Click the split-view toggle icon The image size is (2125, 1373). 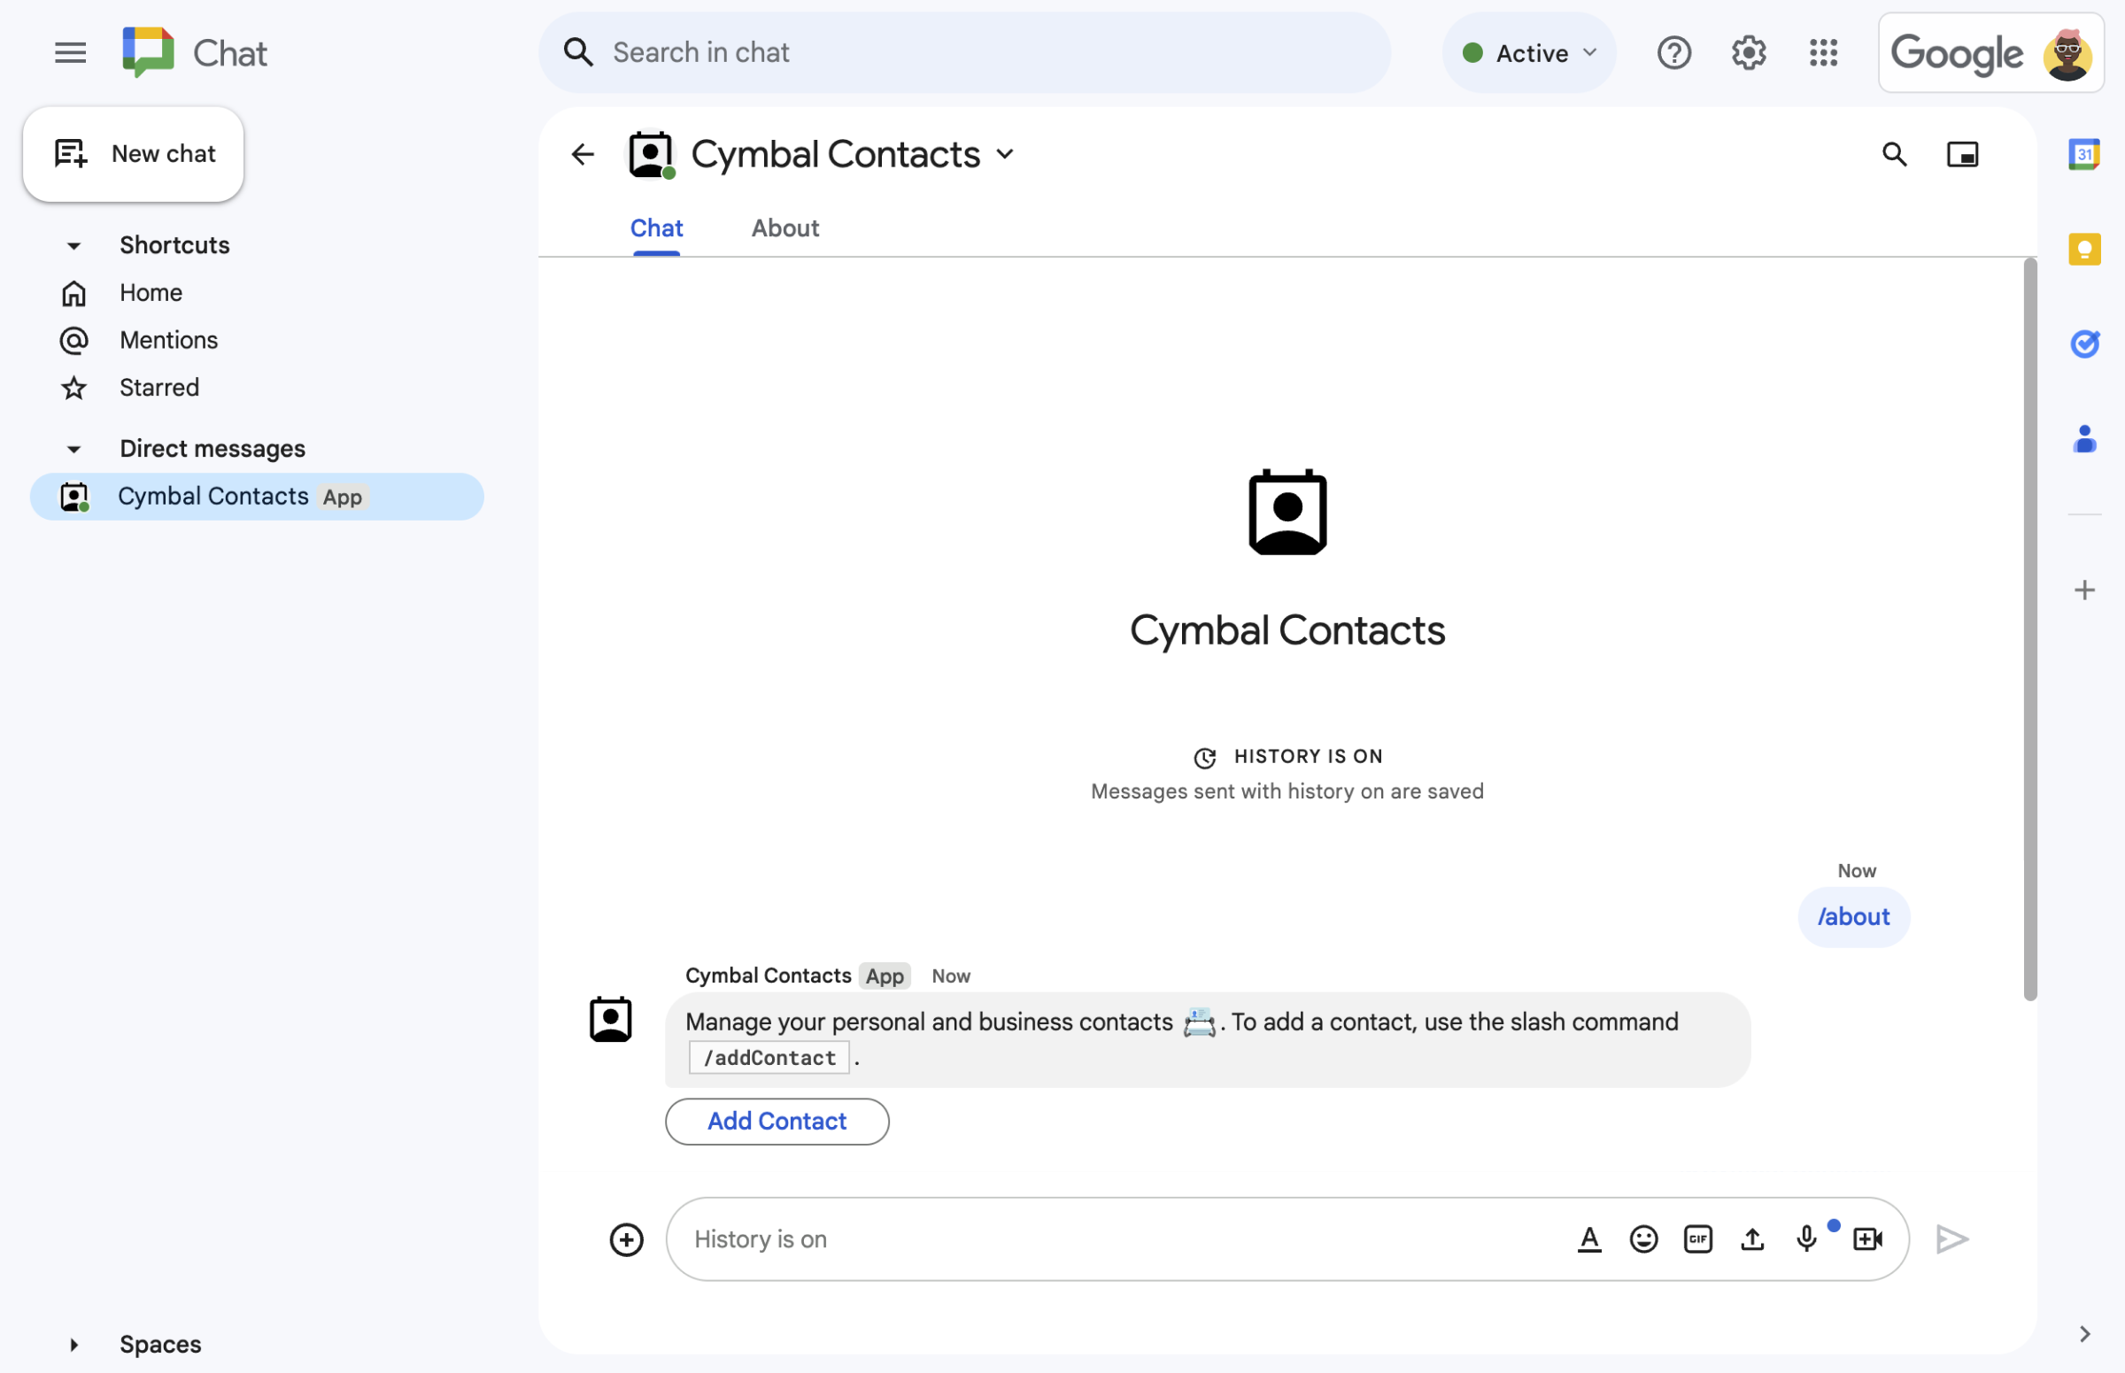[1964, 153]
